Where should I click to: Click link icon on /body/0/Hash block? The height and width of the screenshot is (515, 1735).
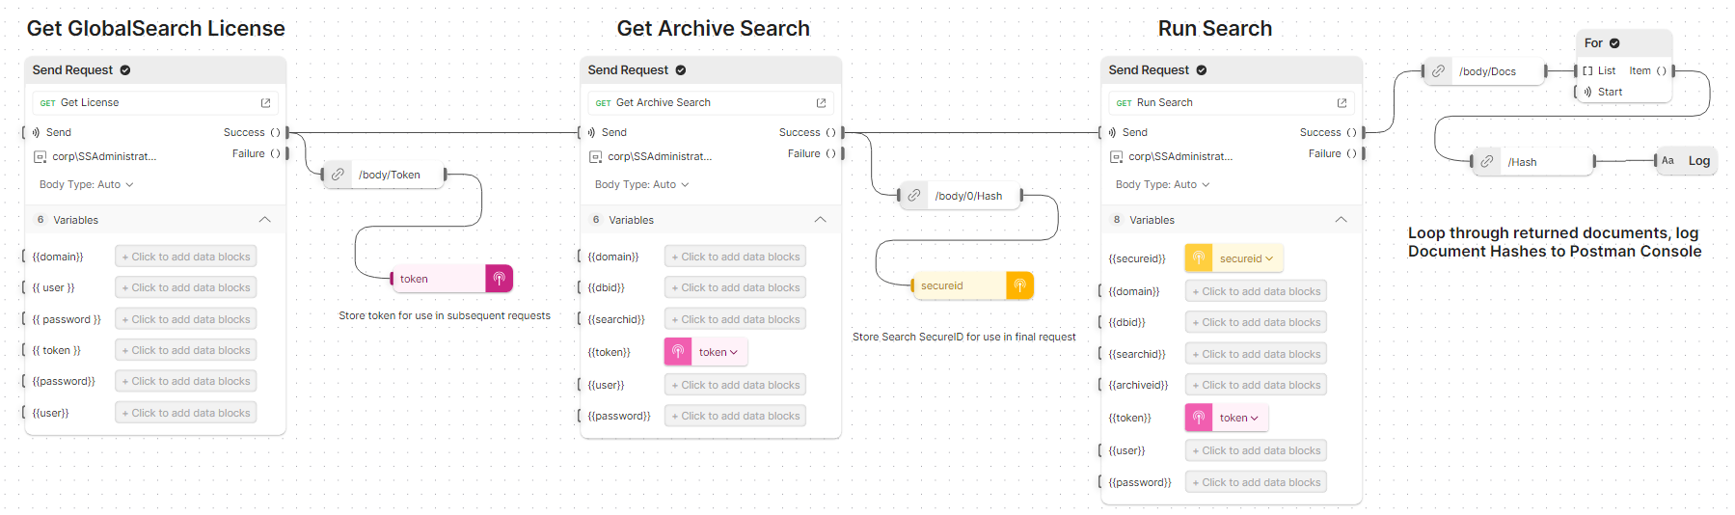click(913, 196)
